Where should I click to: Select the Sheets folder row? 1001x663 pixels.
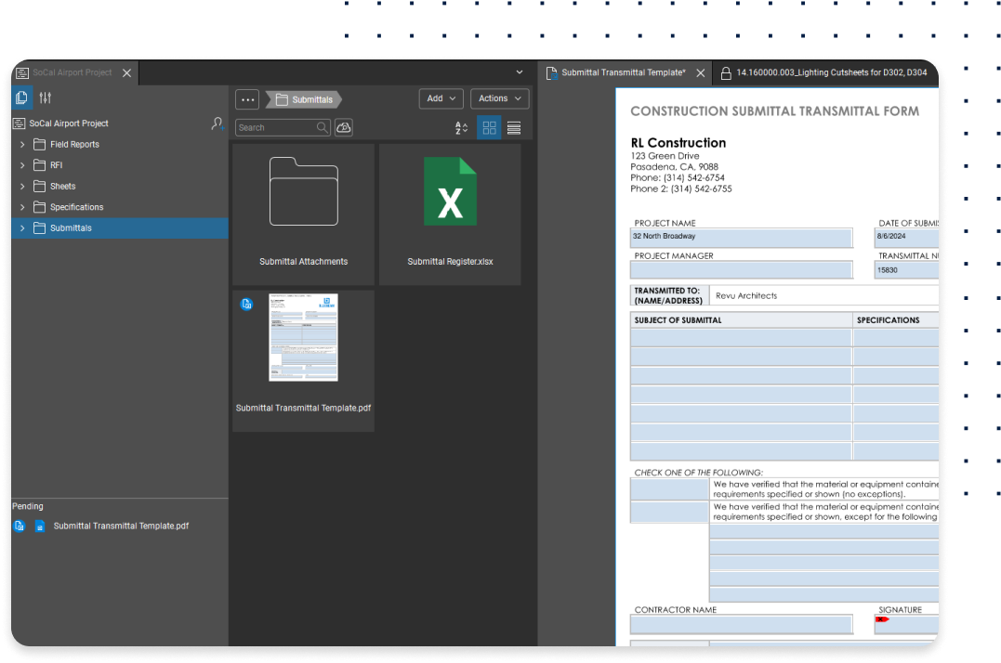click(x=119, y=186)
